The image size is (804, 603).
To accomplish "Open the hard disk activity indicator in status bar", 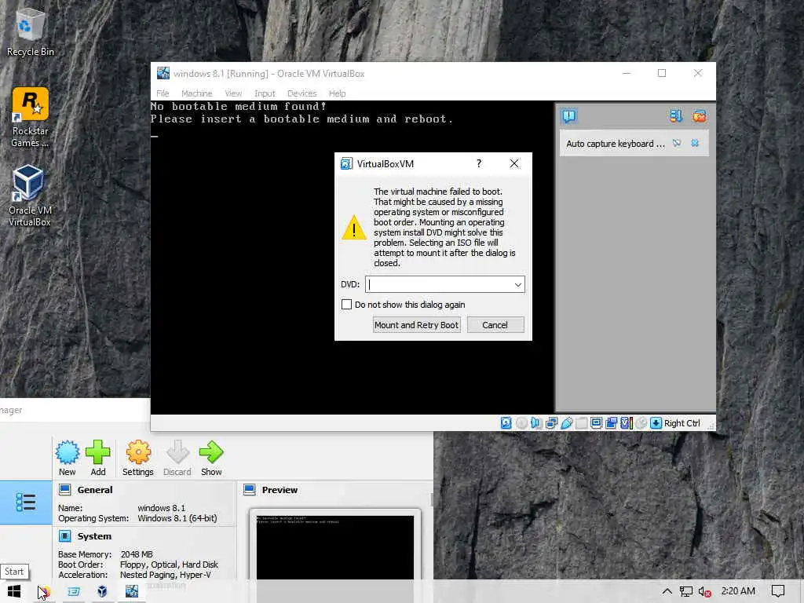I will (x=506, y=423).
